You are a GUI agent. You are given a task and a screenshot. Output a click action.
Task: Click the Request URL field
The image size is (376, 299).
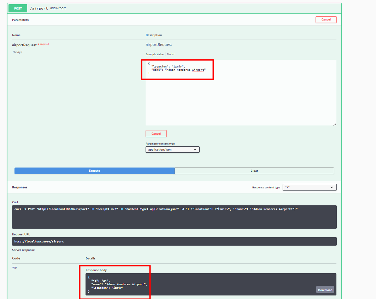click(x=174, y=241)
